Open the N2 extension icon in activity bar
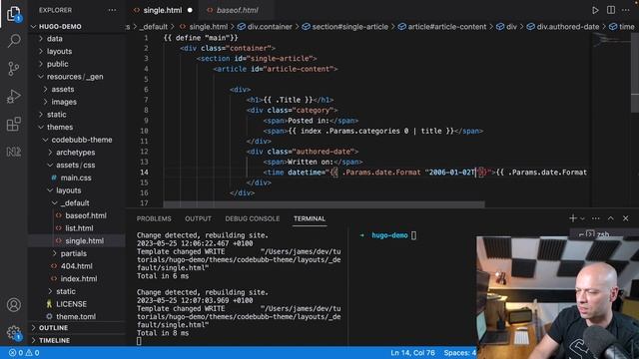 pos(13,152)
